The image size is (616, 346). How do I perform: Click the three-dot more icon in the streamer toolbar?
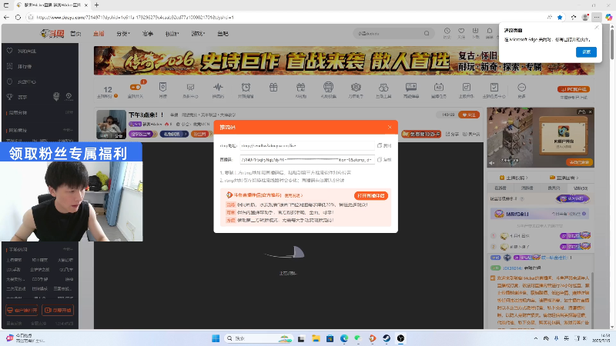(521, 87)
